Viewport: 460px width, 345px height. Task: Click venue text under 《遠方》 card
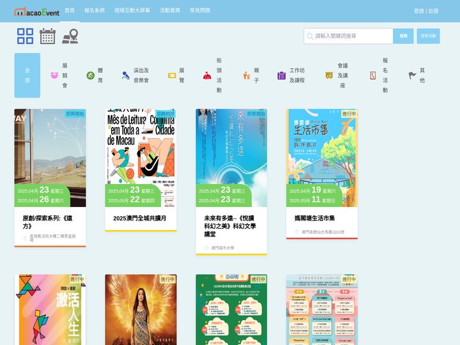pyautogui.click(x=52, y=238)
